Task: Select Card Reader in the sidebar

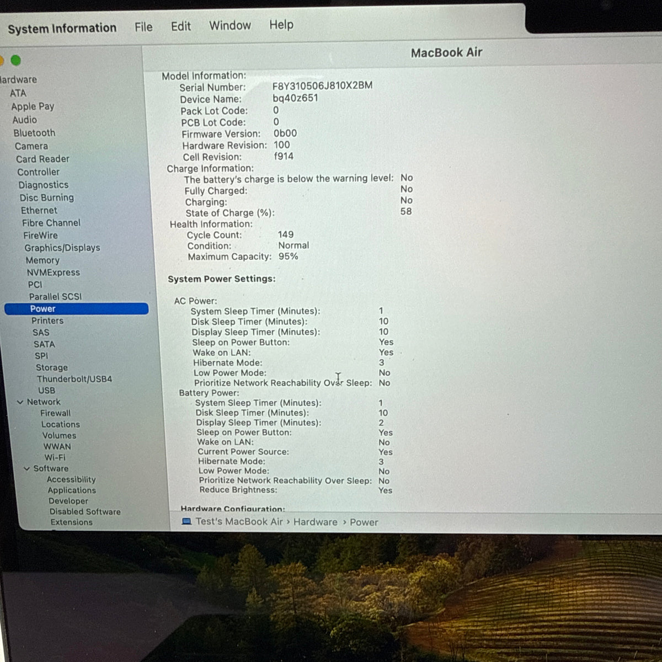Action: pos(42,159)
